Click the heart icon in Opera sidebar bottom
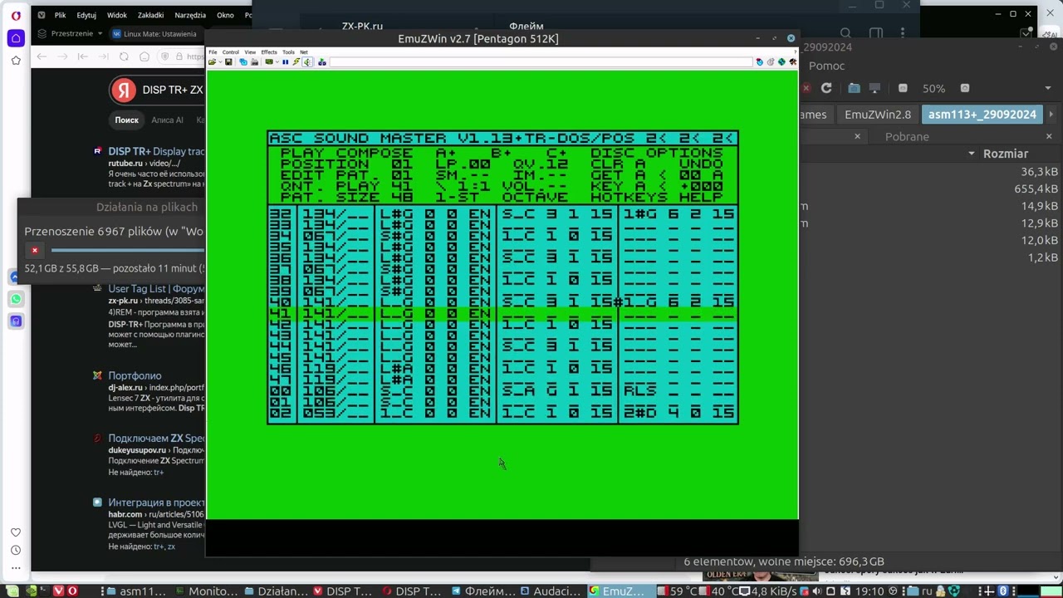 coord(16,532)
